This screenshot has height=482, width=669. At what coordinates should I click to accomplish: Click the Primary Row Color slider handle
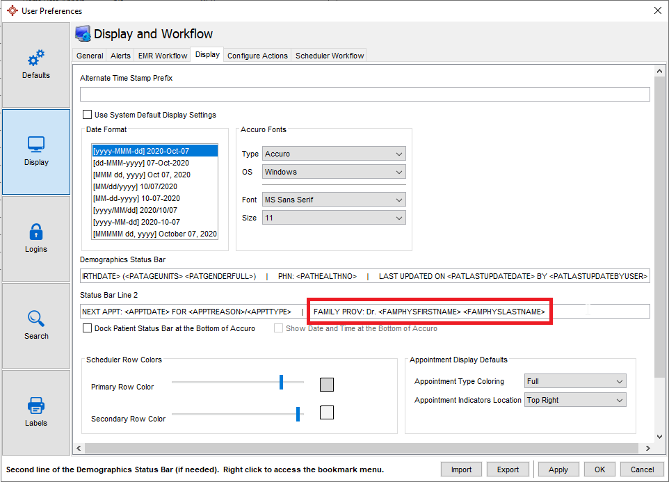pos(282,382)
